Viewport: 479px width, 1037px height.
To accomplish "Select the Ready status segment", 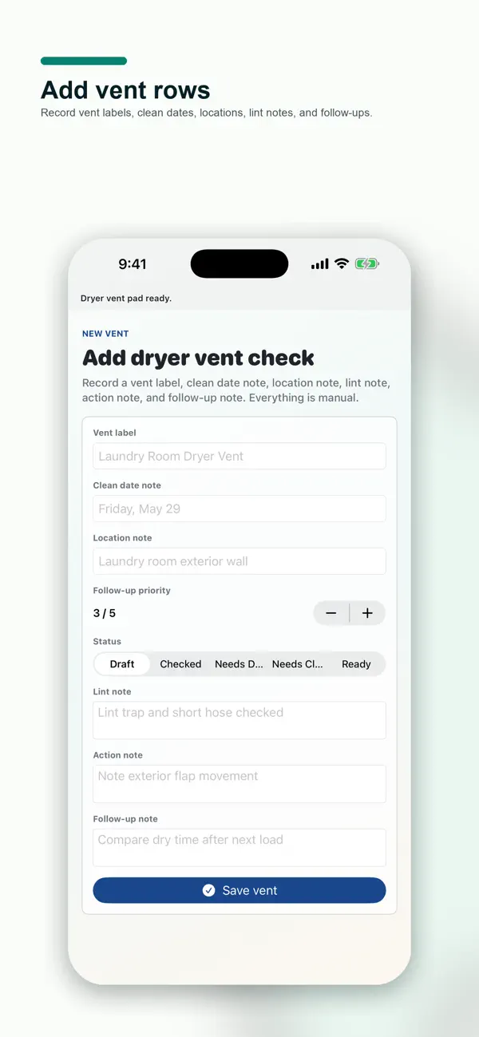I will (x=356, y=664).
